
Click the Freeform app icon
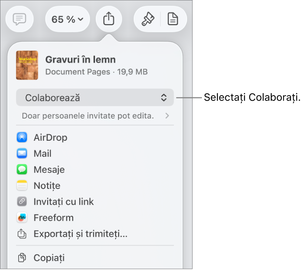[22, 217]
